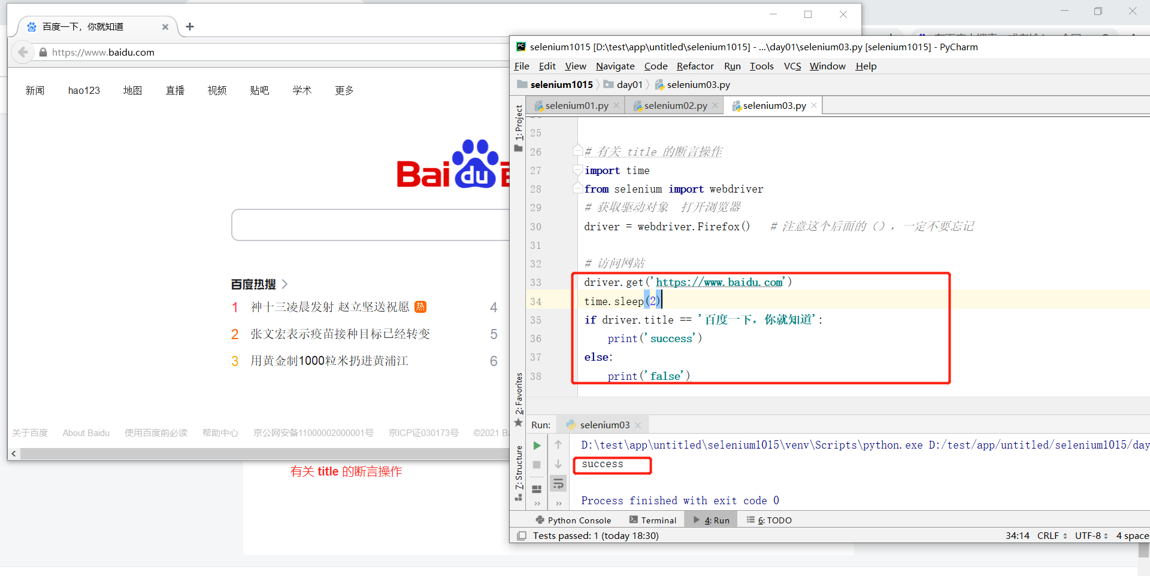Open the VCS menu
Viewport: 1150px width, 576px height.
(792, 66)
